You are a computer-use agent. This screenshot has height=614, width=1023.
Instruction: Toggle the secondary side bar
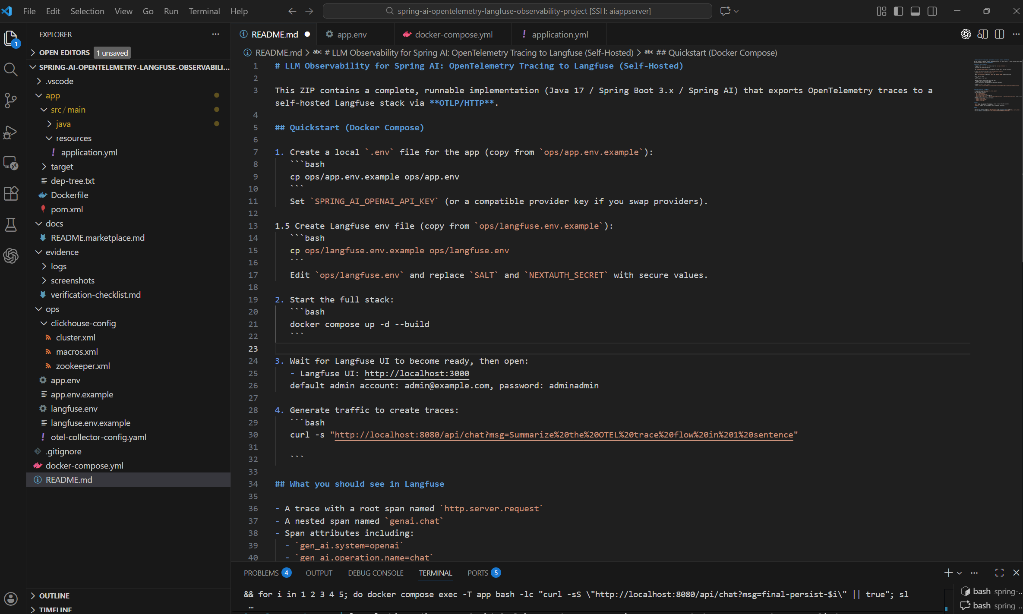tap(932, 11)
